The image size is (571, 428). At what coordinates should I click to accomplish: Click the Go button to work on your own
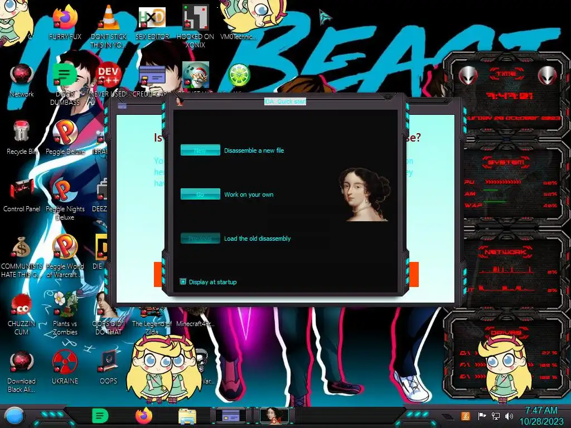[x=200, y=194]
